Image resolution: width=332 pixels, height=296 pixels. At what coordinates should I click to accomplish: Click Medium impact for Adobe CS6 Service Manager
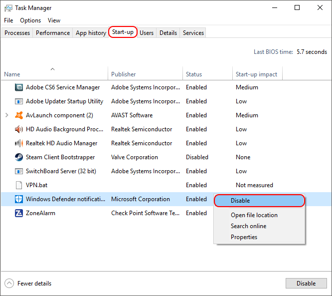tap(247, 87)
